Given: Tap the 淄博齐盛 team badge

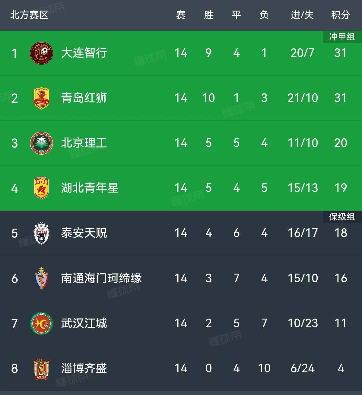Looking at the screenshot, I should pyautogui.click(x=42, y=368).
